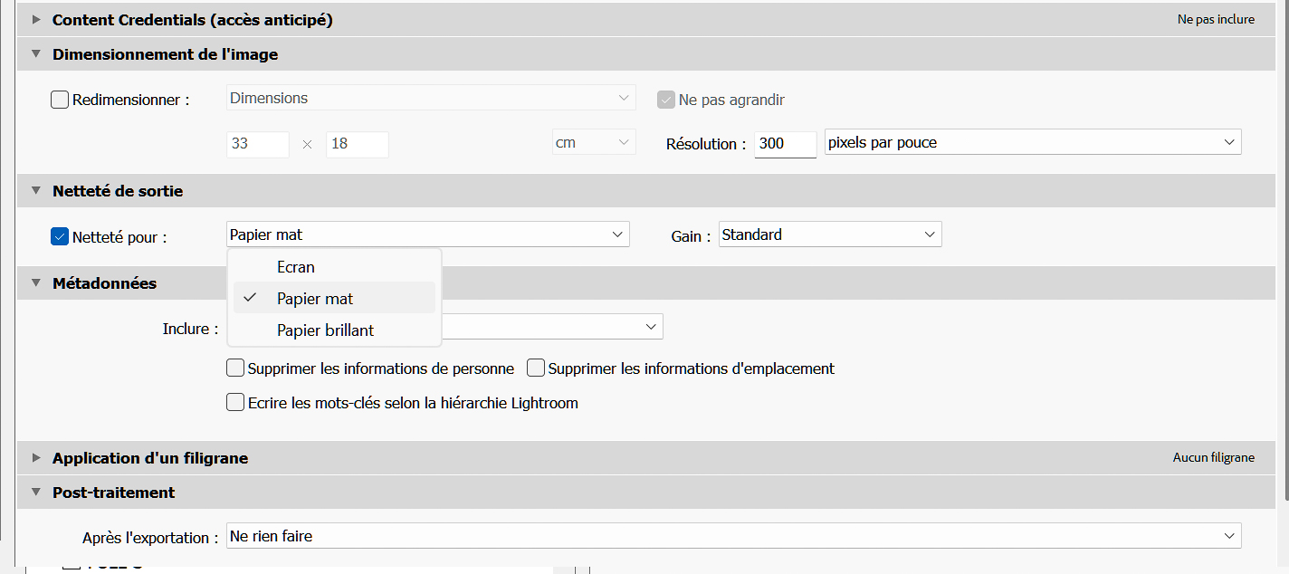Select the checked Papier mat option

click(315, 299)
